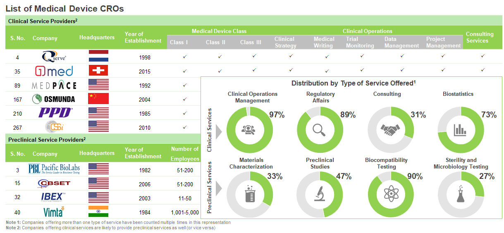Click the magnifying glass icon in Regulatory Affairs
This screenshot has height=233, width=504.
319,130
